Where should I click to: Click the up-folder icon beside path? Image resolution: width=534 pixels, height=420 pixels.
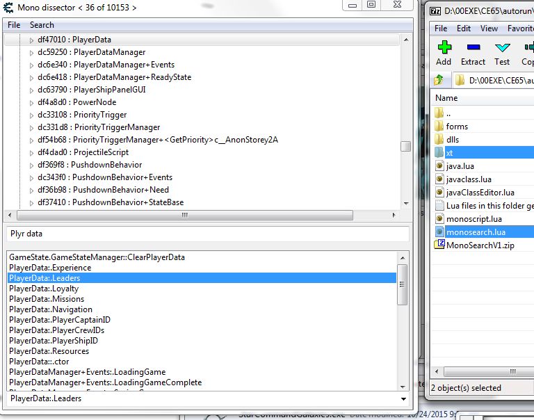tap(439, 80)
